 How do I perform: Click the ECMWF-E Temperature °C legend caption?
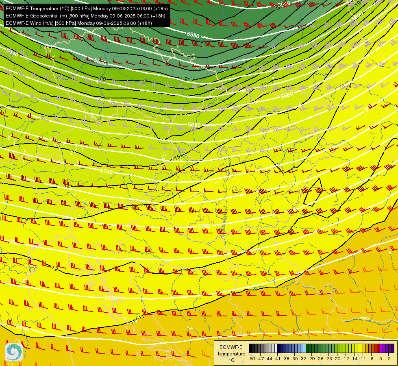tap(231, 353)
